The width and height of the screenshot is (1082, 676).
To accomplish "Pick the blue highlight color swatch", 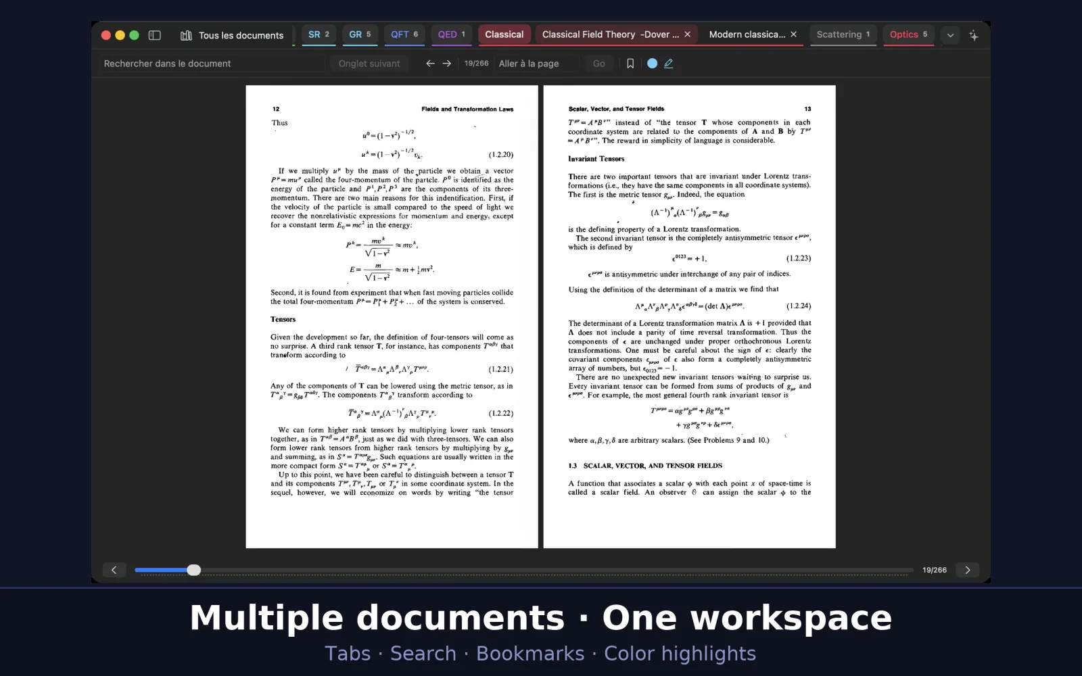I will [x=652, y=64].
